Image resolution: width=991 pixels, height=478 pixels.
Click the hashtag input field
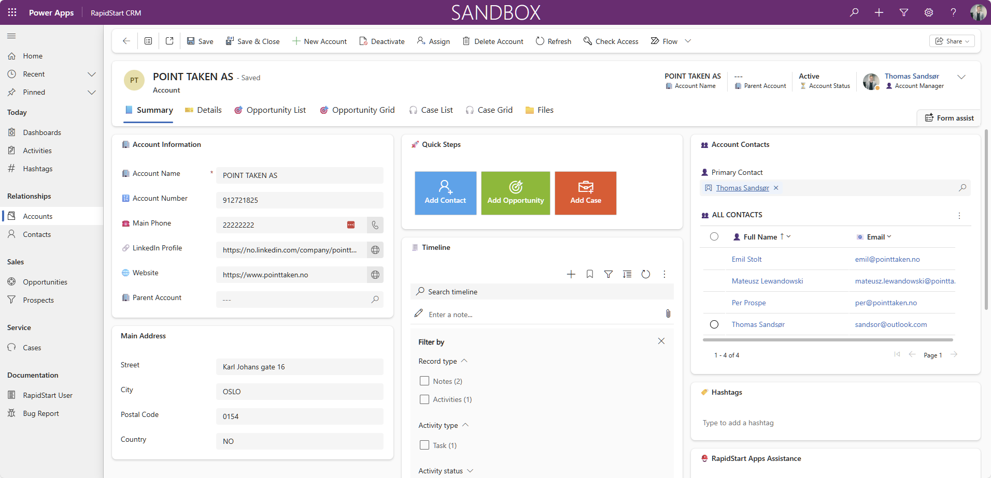tap(836, 423)
